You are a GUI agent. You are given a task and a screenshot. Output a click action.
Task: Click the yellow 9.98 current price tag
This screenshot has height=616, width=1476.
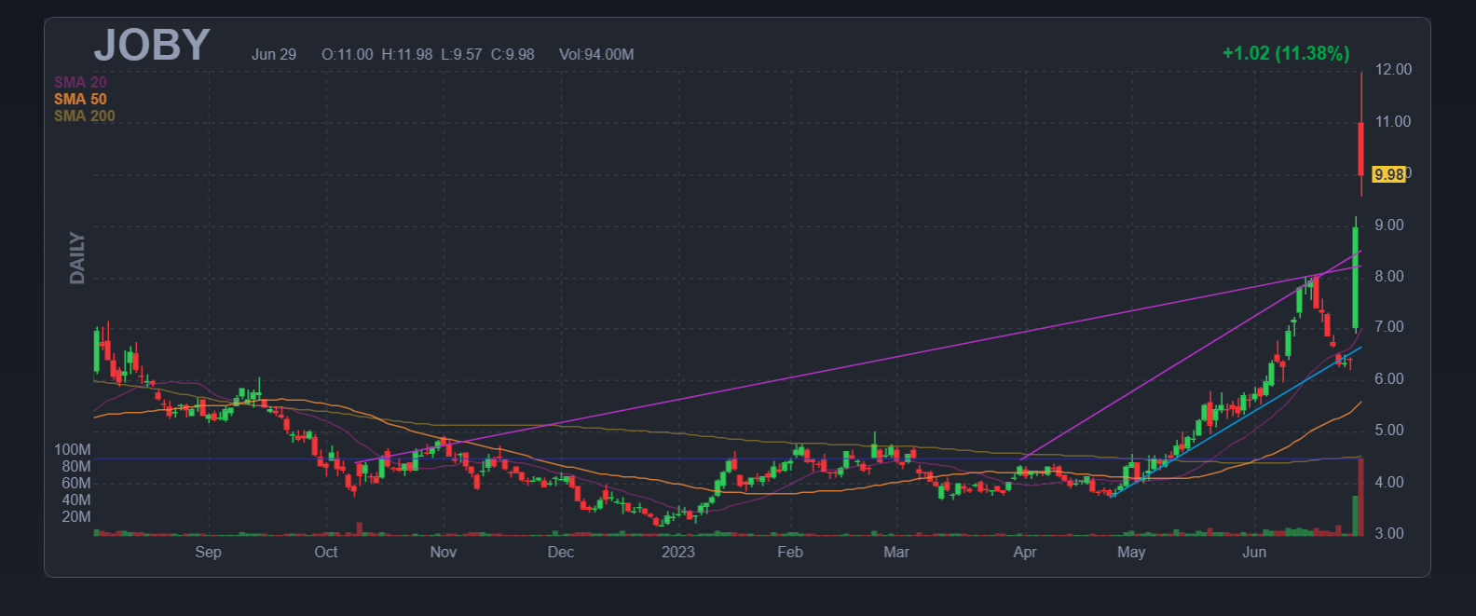[x=1389, y=174]
